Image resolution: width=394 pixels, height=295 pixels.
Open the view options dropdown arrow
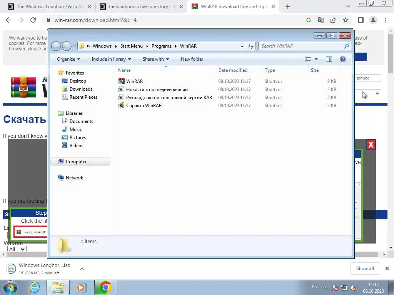(x=316, y=59)
